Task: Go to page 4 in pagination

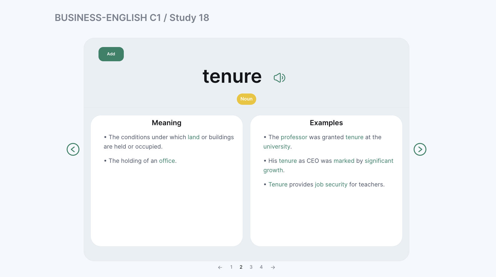Action: (261, 267)
